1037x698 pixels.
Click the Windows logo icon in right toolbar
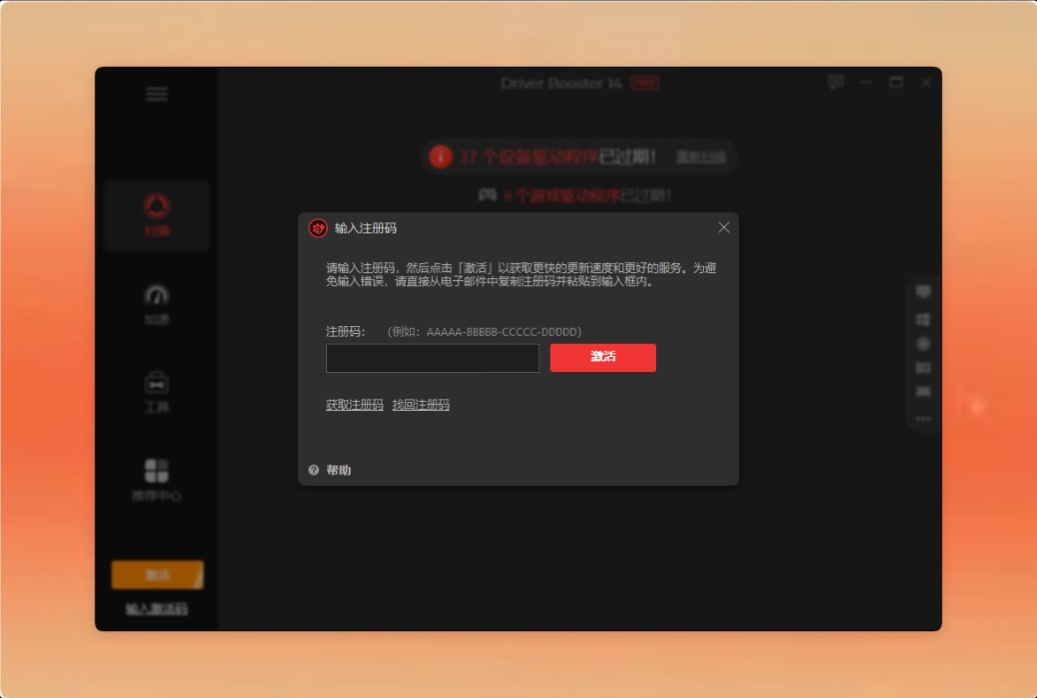(923, 319)
